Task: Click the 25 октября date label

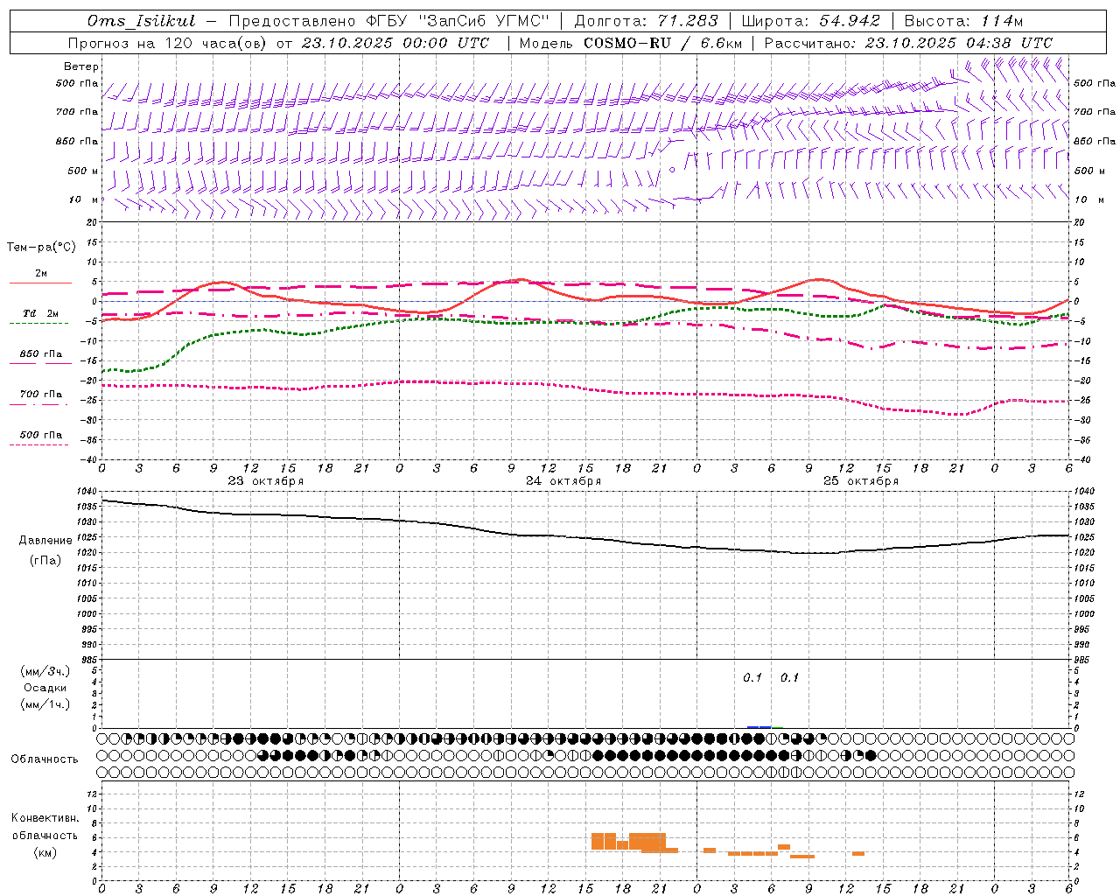Action: tap(861, 481)
